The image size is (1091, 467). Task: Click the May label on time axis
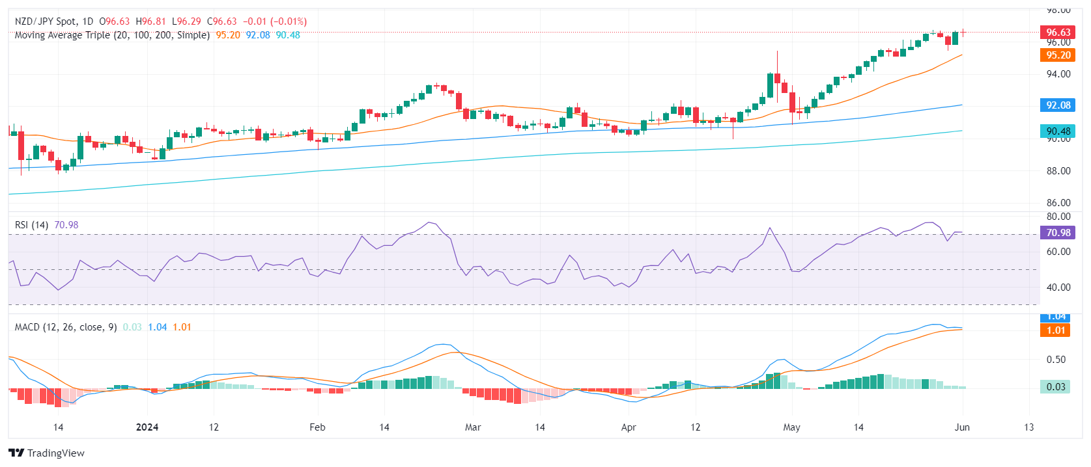791,427
